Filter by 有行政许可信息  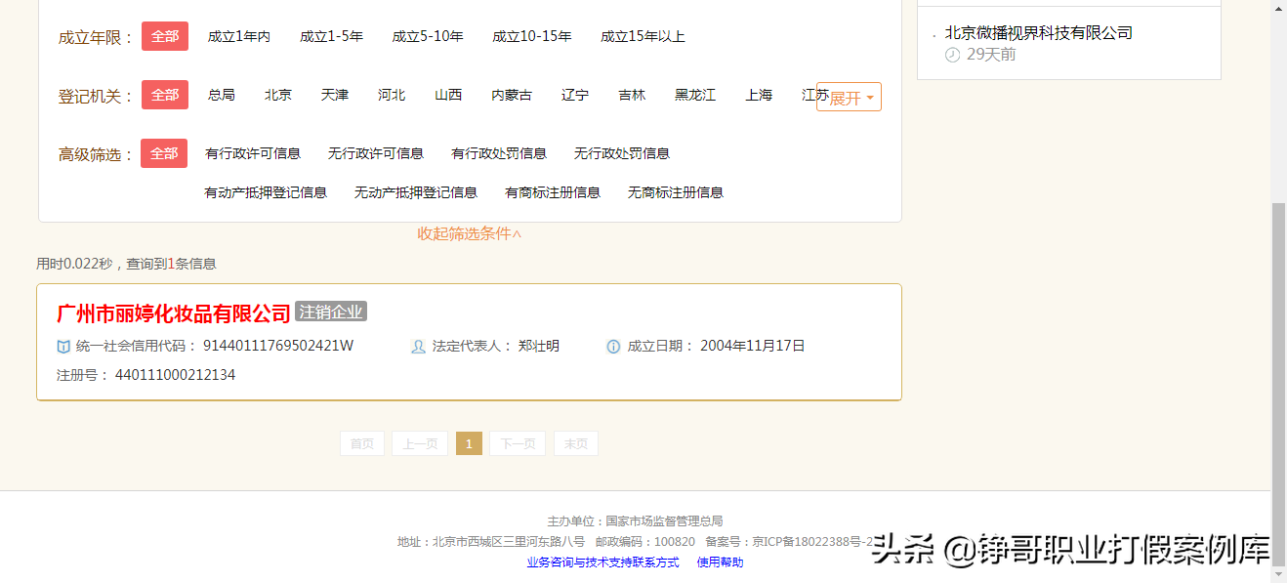[253, 153]
